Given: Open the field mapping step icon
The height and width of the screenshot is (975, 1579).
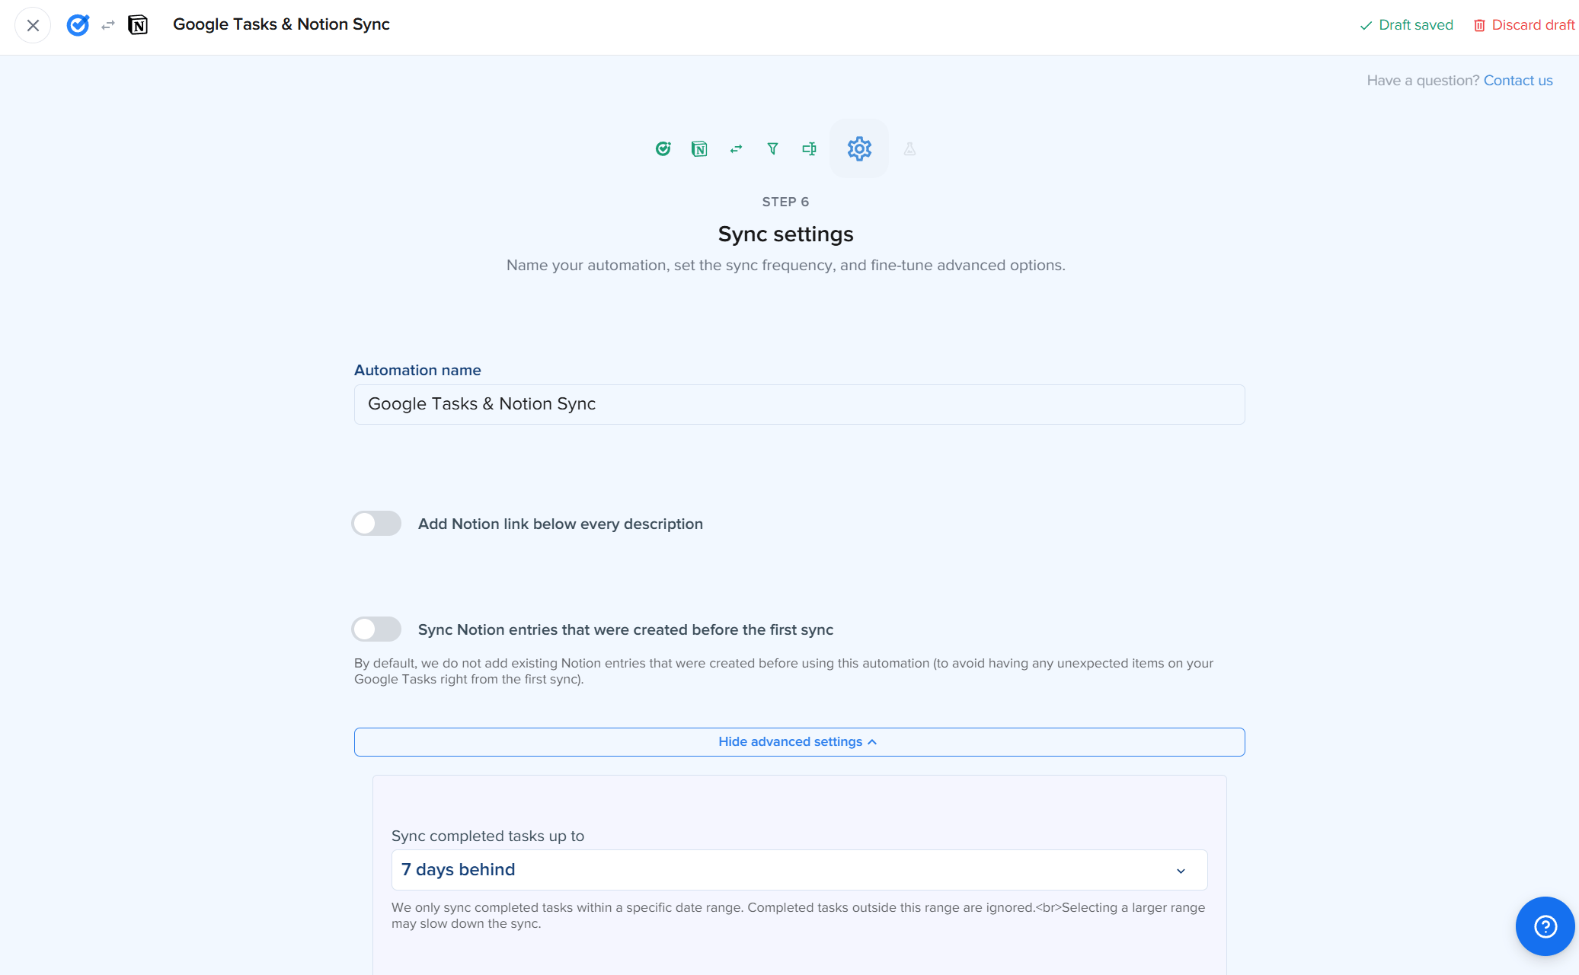Looking at the screenshot, I should (x=809, y=148).
